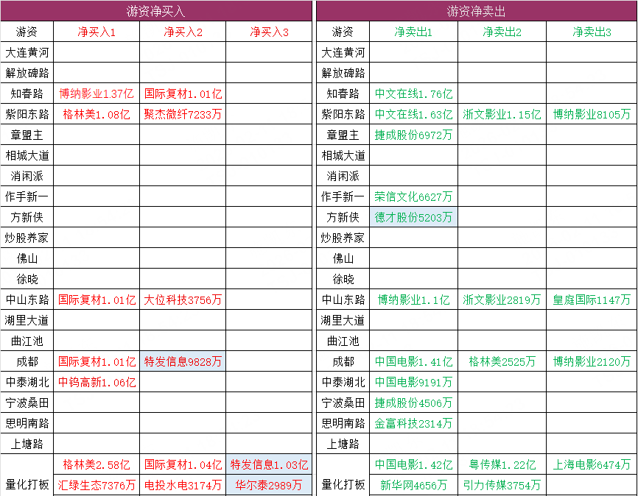Screen dimensions: 638x496
Task: Click 国际复材1.01亿 in the 成都 row
Action: 97,361
